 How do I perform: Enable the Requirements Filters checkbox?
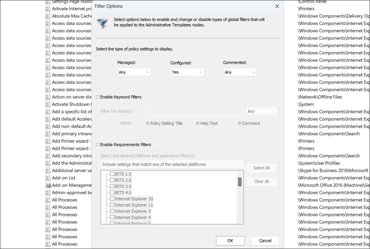point(97,145)
